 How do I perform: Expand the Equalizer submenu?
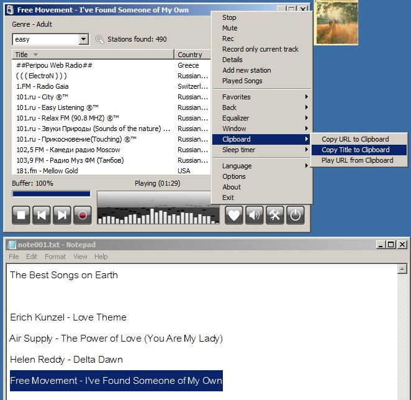pyautogui.click(x=261, y=118)
